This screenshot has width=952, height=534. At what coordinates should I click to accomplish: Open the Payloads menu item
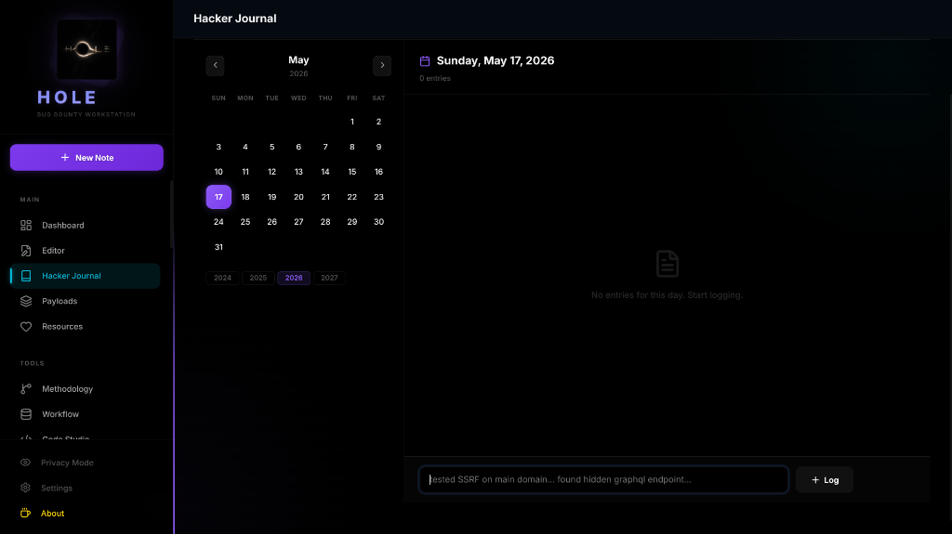pyautogui.click(x=85, y=301)
